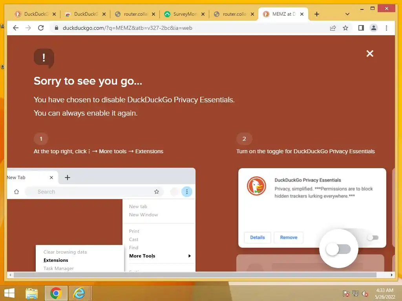Screen dimensions: 402x301
Task: Open the taskbar clock showing 4:33 AM
Action: (x=385, y=293)
